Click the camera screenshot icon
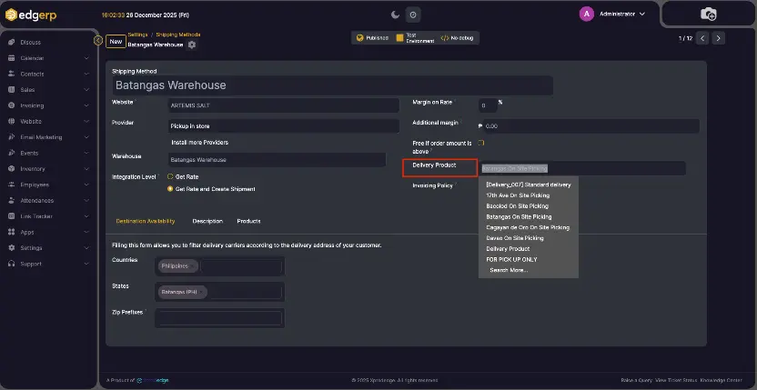Screen dimensions: 757x390 pyautogui.click(x=708, y=14)
